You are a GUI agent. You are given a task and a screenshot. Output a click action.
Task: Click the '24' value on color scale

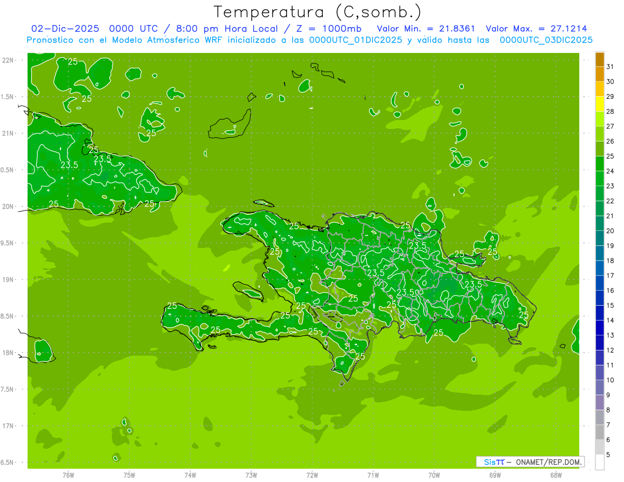pyautogui.click(x=610, y=171)
